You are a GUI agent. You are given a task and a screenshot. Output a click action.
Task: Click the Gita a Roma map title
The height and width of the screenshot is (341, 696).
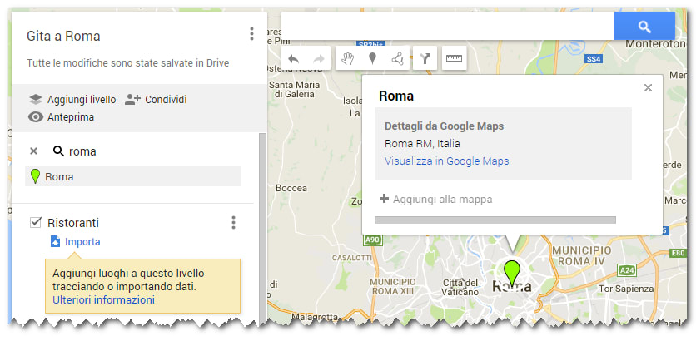coord(63,36)
